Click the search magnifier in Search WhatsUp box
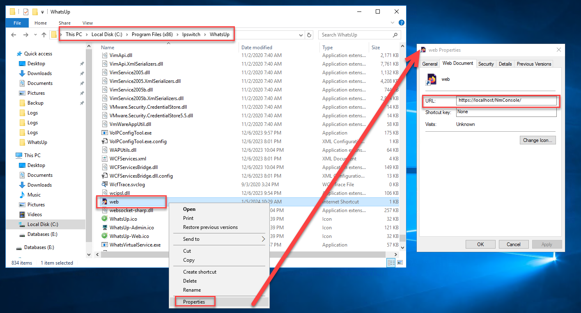This screenshot has height=313, width=581. tap(395, 35)
